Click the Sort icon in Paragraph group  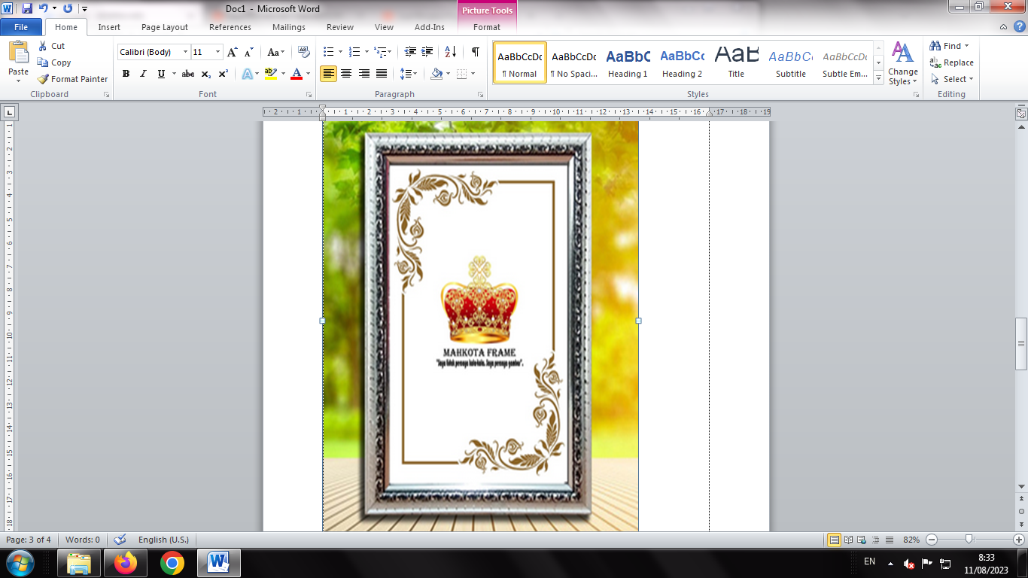click(450, 52)
